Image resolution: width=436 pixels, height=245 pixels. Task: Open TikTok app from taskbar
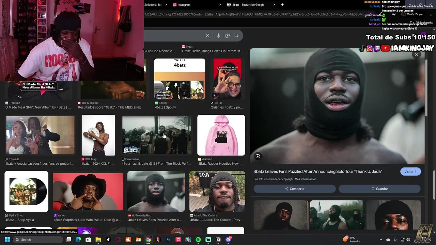(108, 240)
